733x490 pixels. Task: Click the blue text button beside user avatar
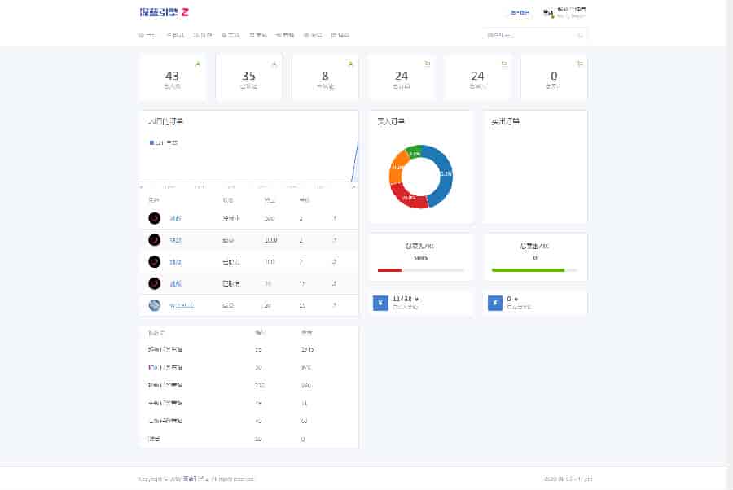click(520, 12)
